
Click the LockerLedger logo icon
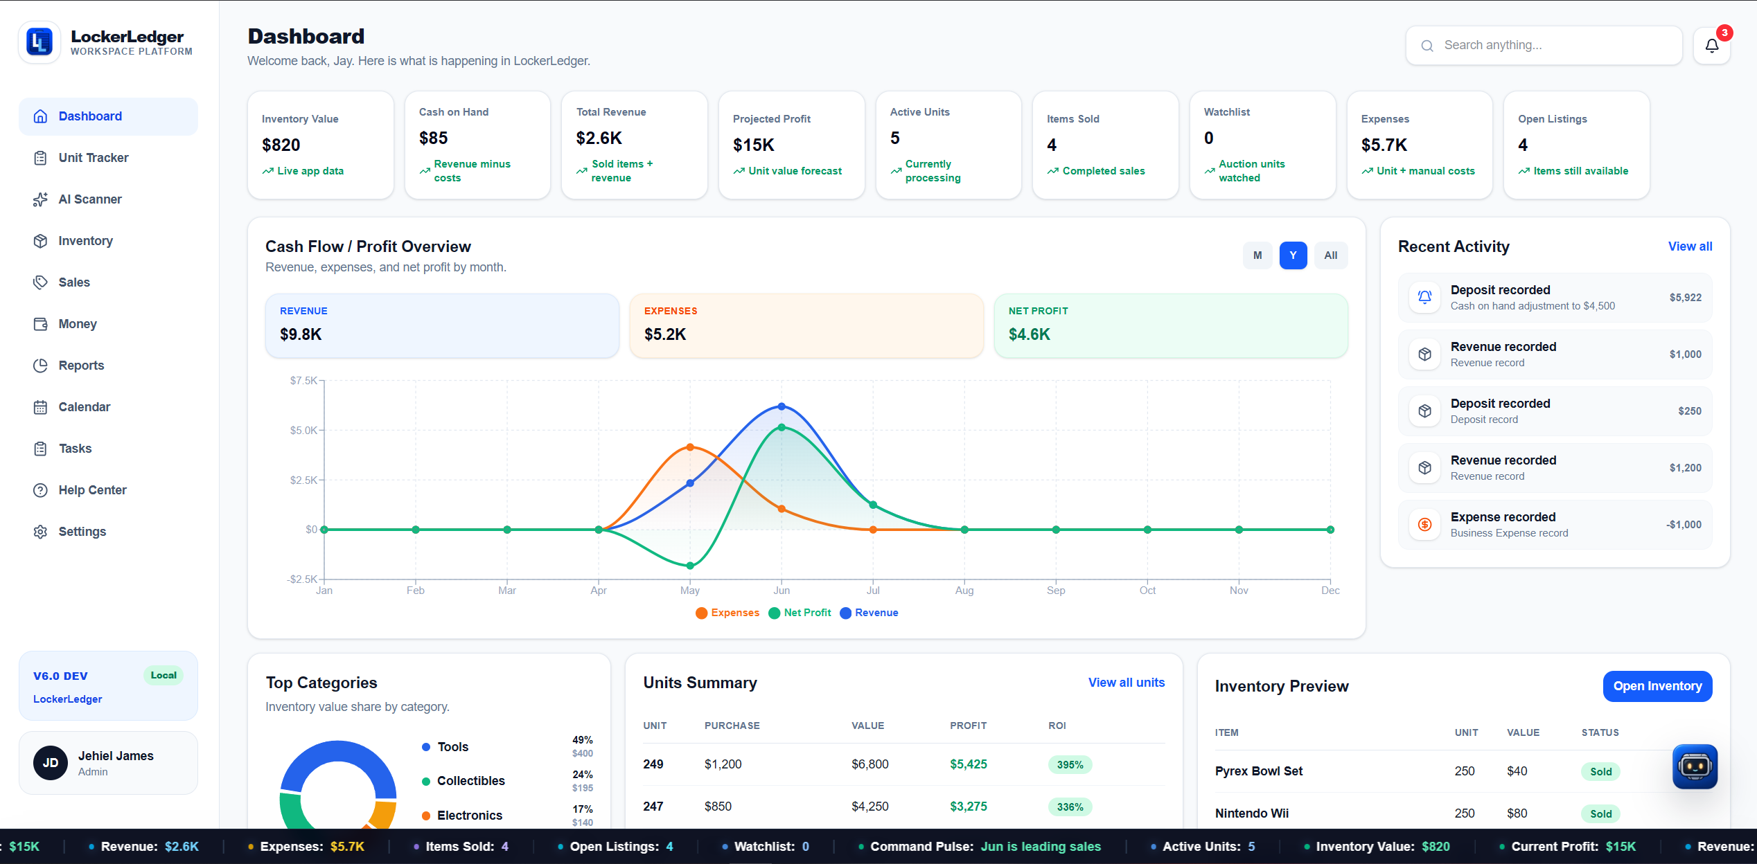coord(39,42)
